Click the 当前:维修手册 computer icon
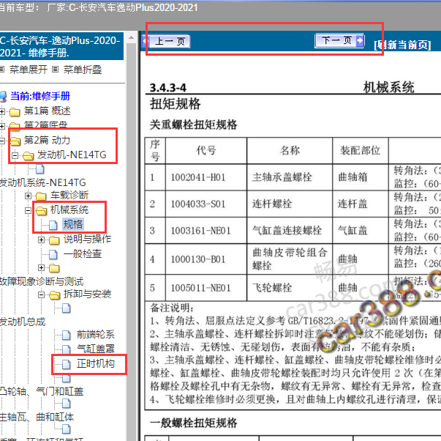The width and height of the screenshot is (441, 441). point(3,97)
